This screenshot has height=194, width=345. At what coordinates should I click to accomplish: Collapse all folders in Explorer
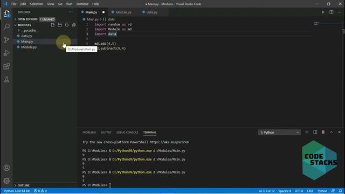pos(74,25)
